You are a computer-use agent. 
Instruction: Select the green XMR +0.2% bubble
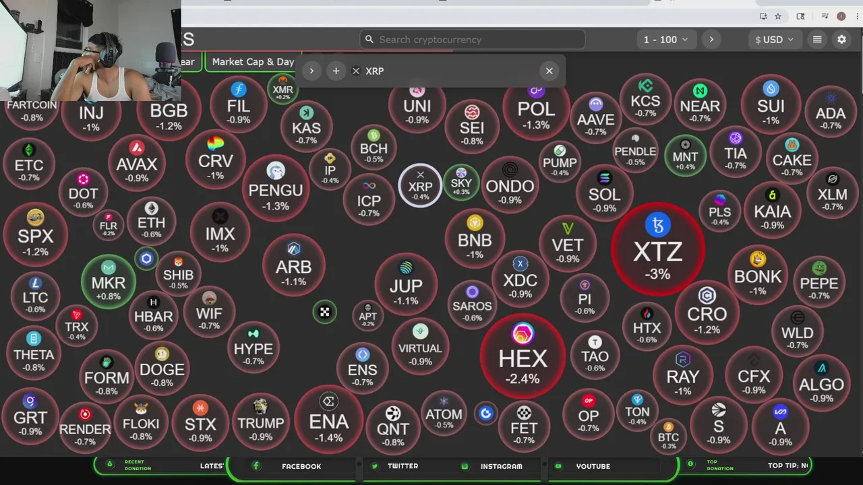[282, 88]
